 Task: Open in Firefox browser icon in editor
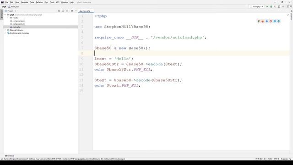[x=262, y=22]
